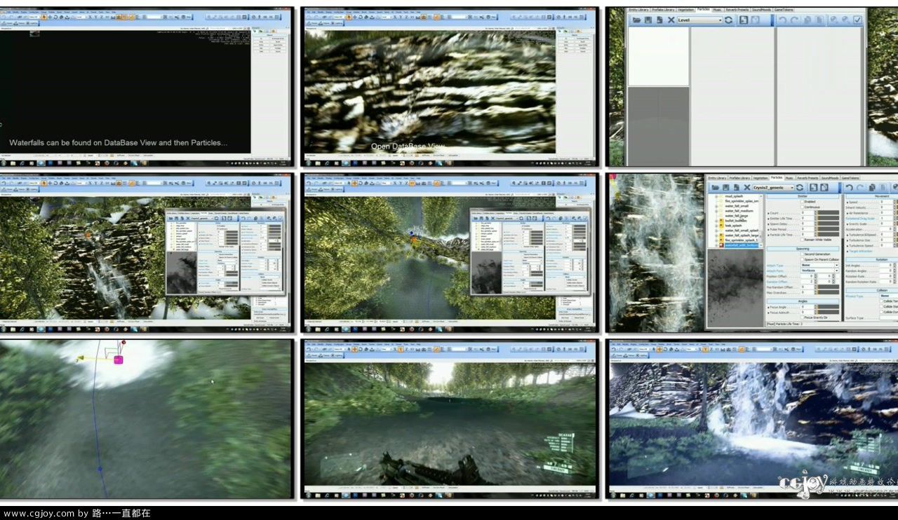Expand the mud_splash tree node
Viewport: 898px width, 520px height.
pos(716,196)
